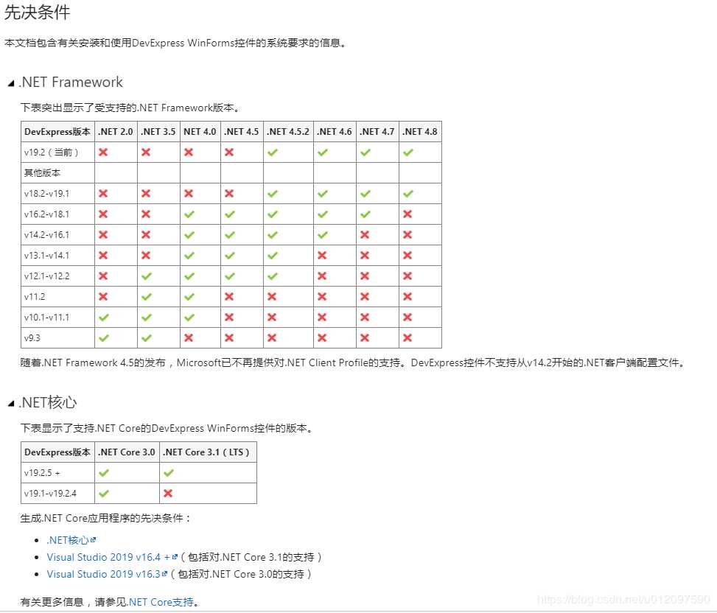
Task: Click red cross for v13.1-v14.1 under .NET 4.6
Action: (x=322, y=255)
